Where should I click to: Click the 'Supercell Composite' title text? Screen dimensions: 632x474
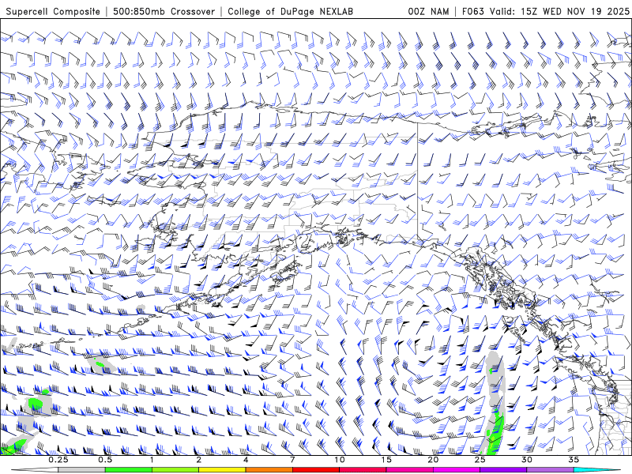[x=53, y=12]
